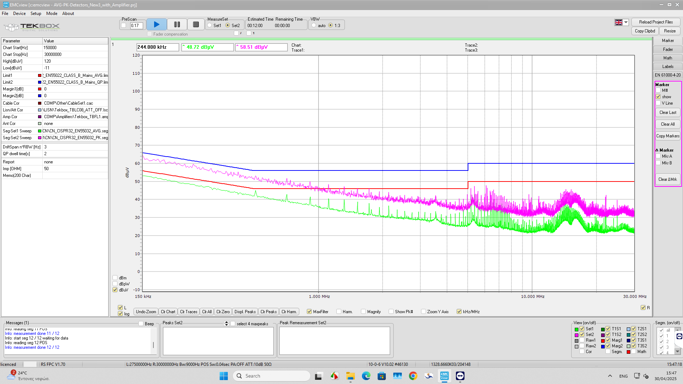Image resolution: width=683 pixels, height=384 pixels.
Task: Click the green Set1 color box
Action: [577, 329]
